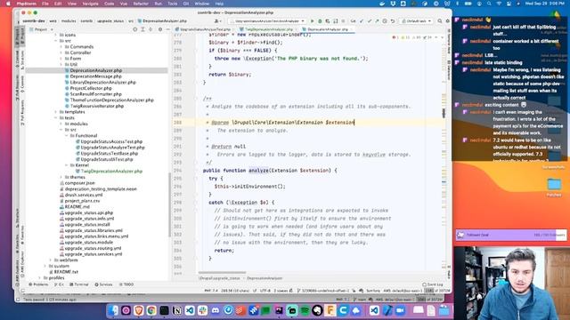Click the editor horizontal scrollbar
Image resolution: width=570 pixels, height=320 pixels.
click(x=222, y=273)
